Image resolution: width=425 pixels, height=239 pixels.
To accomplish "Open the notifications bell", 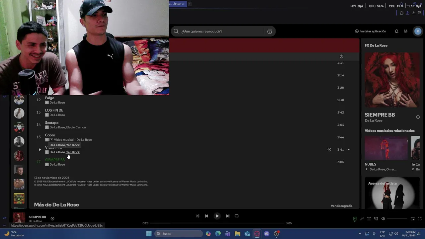I will pos(396,31).
